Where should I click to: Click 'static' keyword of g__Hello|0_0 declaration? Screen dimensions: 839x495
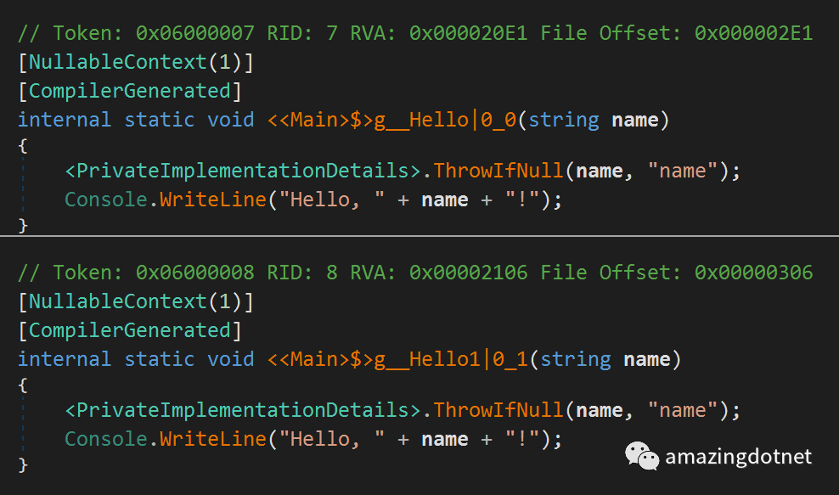pyautogui.click(x=160, y=120)
